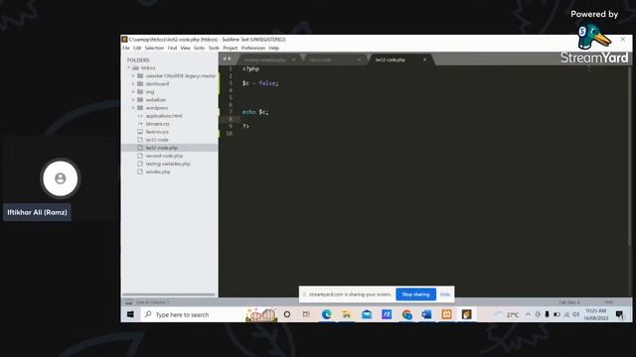The height and width of the screenshot is (357, 636).
Task: Open the Preferences menu
Action: pos(253,48)
